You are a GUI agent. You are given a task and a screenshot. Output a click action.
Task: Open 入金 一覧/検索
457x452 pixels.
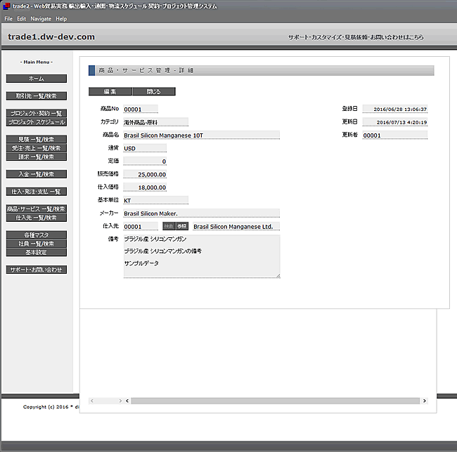click(37, 174)
